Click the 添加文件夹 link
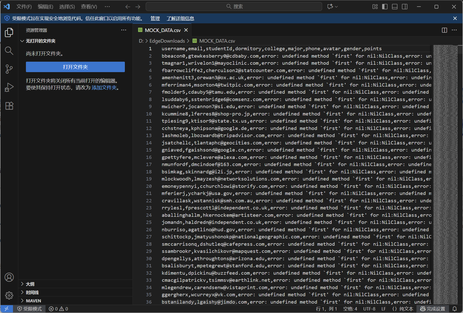This screenshot has height=313, width=463. pos(104,88)
